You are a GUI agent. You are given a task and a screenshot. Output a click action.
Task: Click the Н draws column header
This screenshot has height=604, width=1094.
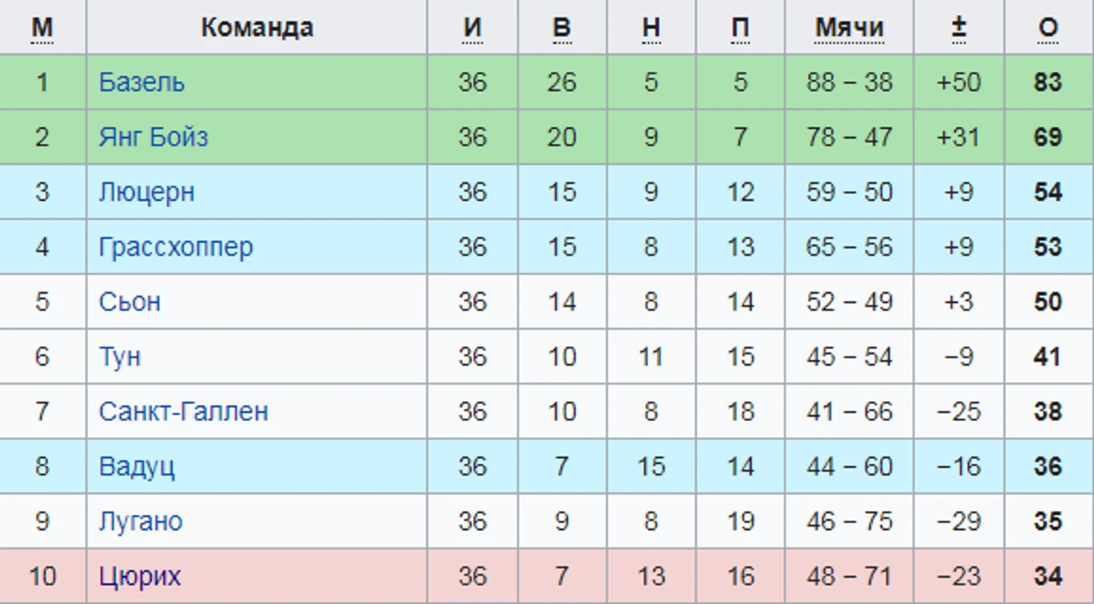click(651, 28)
